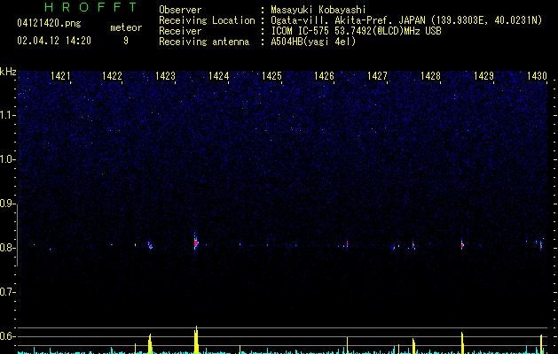558x354 pixels.
Task: Click the 1422 time marker
Action: pos(112,76)
